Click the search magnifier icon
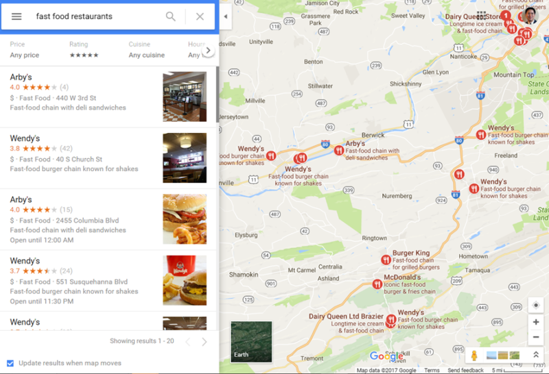Screen dimensions: 549x374 [x=170, y=16]
